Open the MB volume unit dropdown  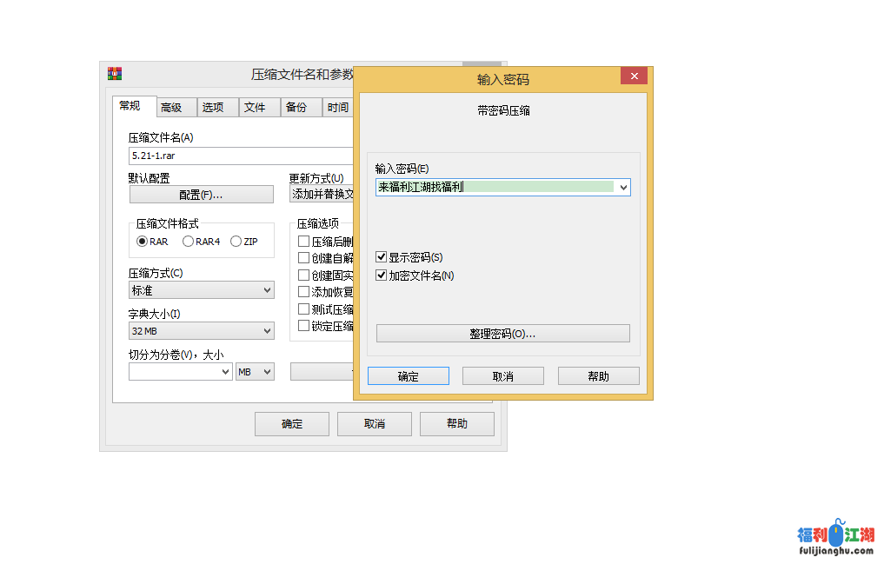pos(255,372)
